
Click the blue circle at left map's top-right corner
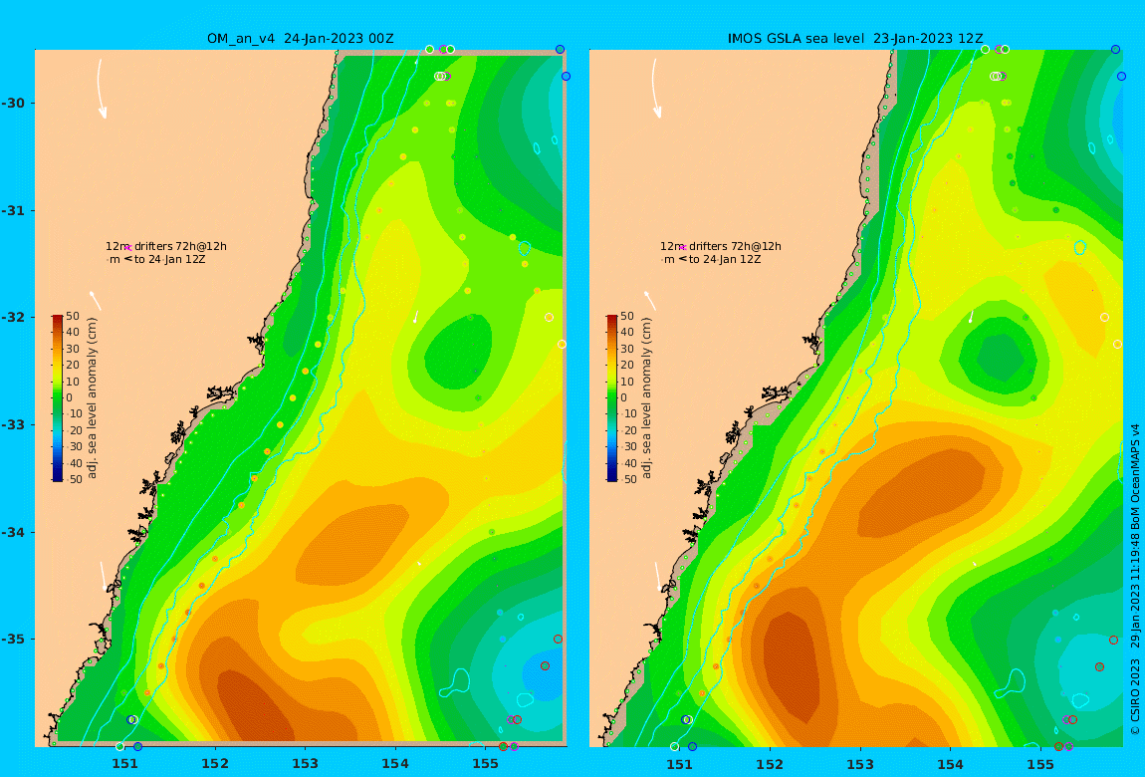(x=561, y=50)
